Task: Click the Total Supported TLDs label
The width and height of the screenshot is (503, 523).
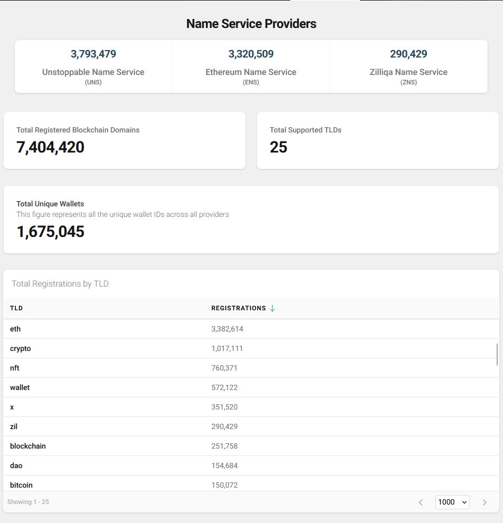Action: 306,130
